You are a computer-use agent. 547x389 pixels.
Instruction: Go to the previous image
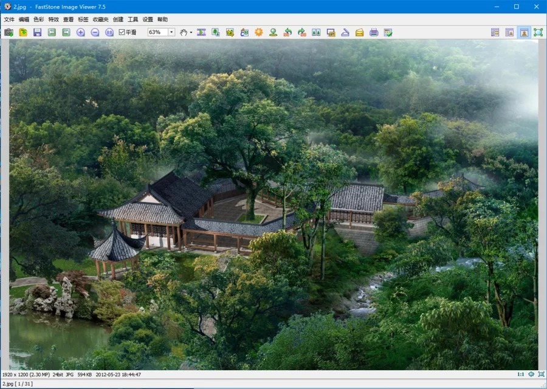tap(52, 32)
